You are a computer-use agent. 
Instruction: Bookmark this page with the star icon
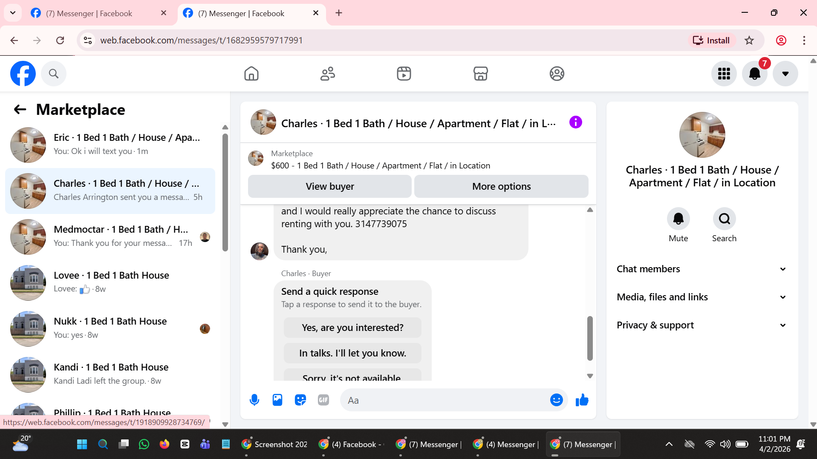point(749,40)
